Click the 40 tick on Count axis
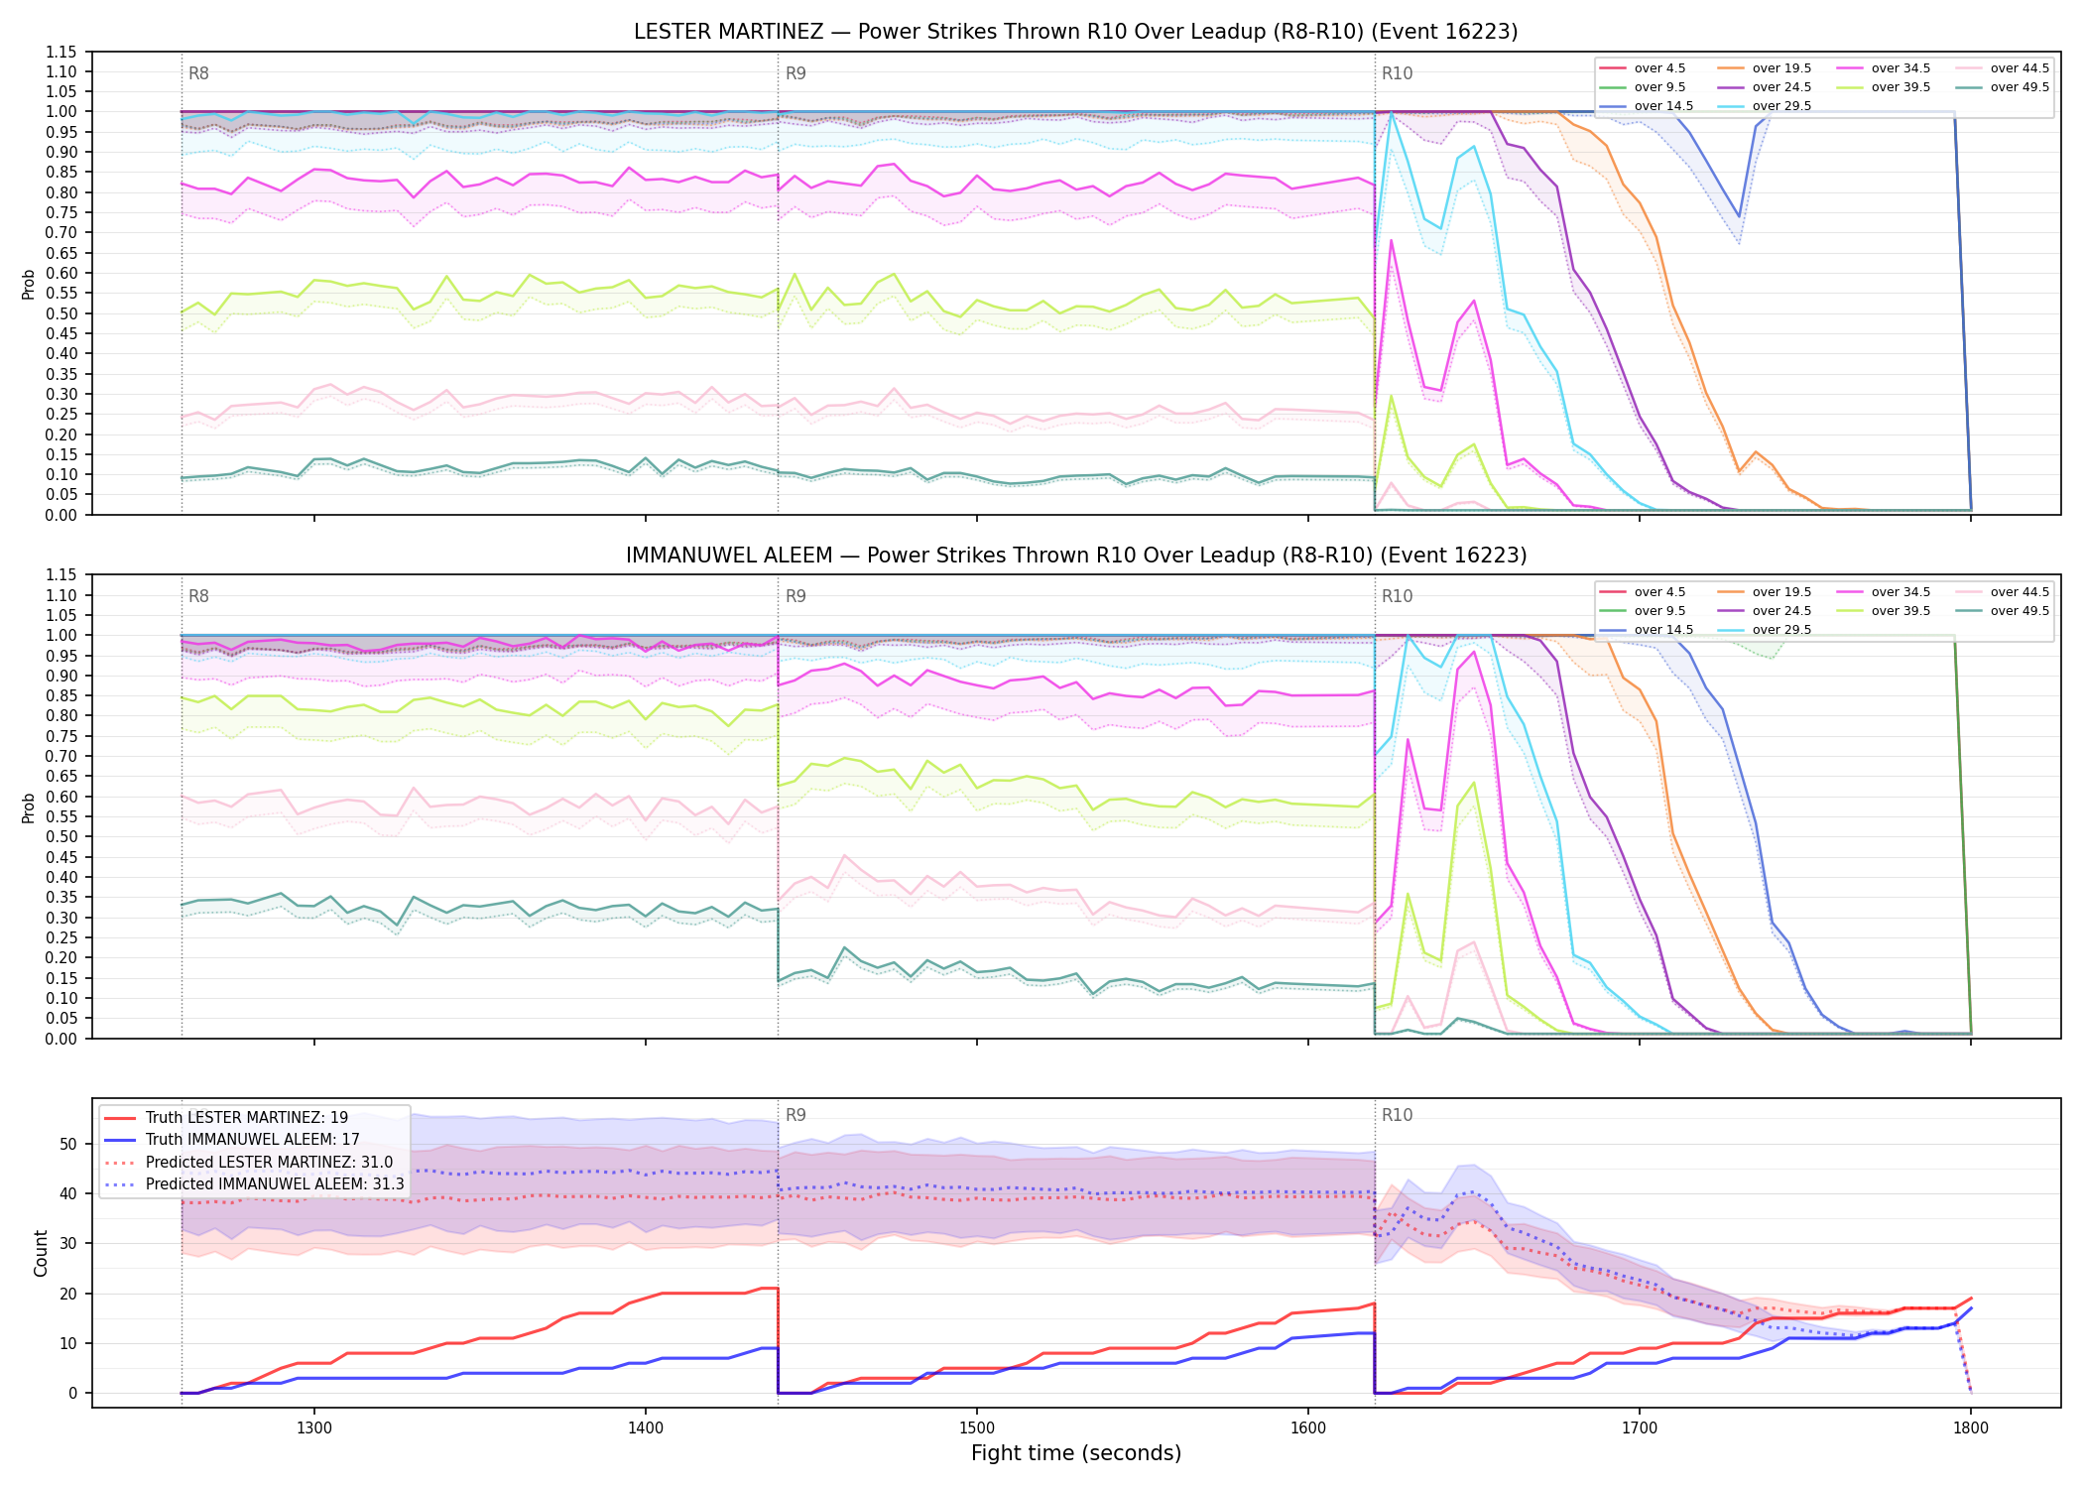Image resolution: width=2083 pixels, height=1488 pixels. tap(68, 1193)
